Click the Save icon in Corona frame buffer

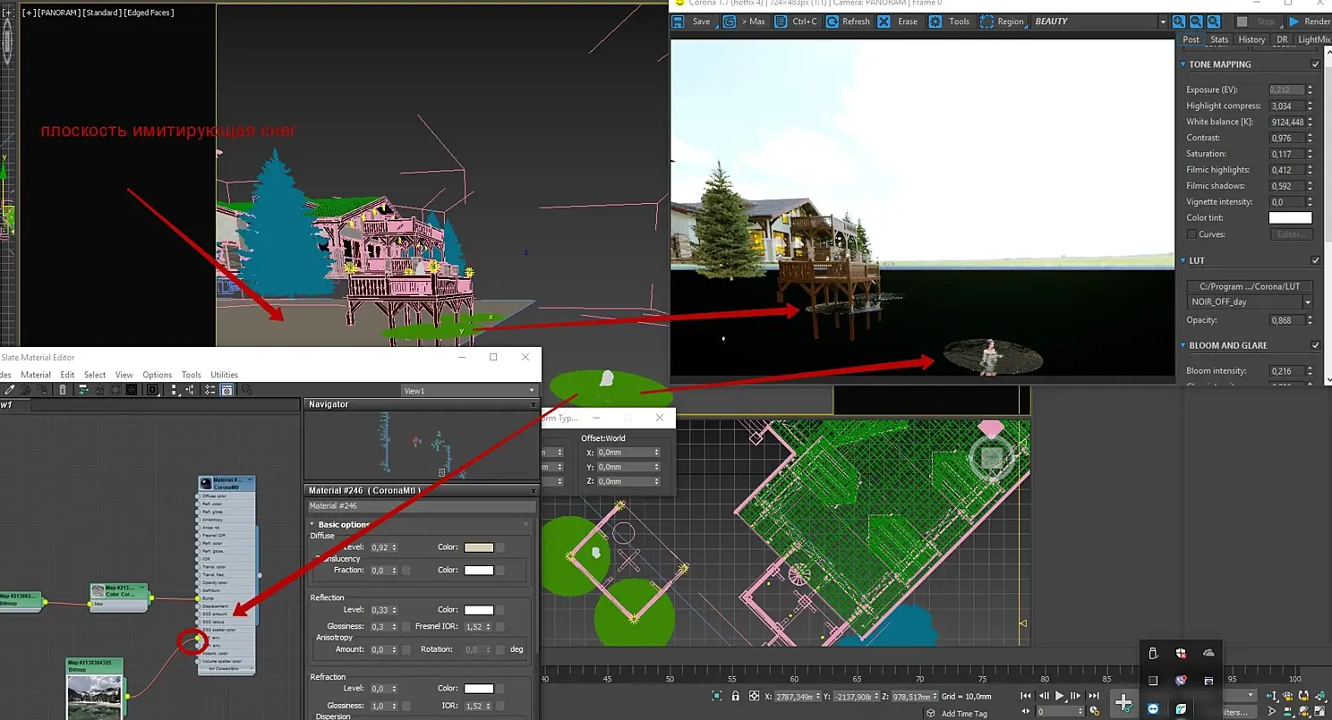click(679, 21)
